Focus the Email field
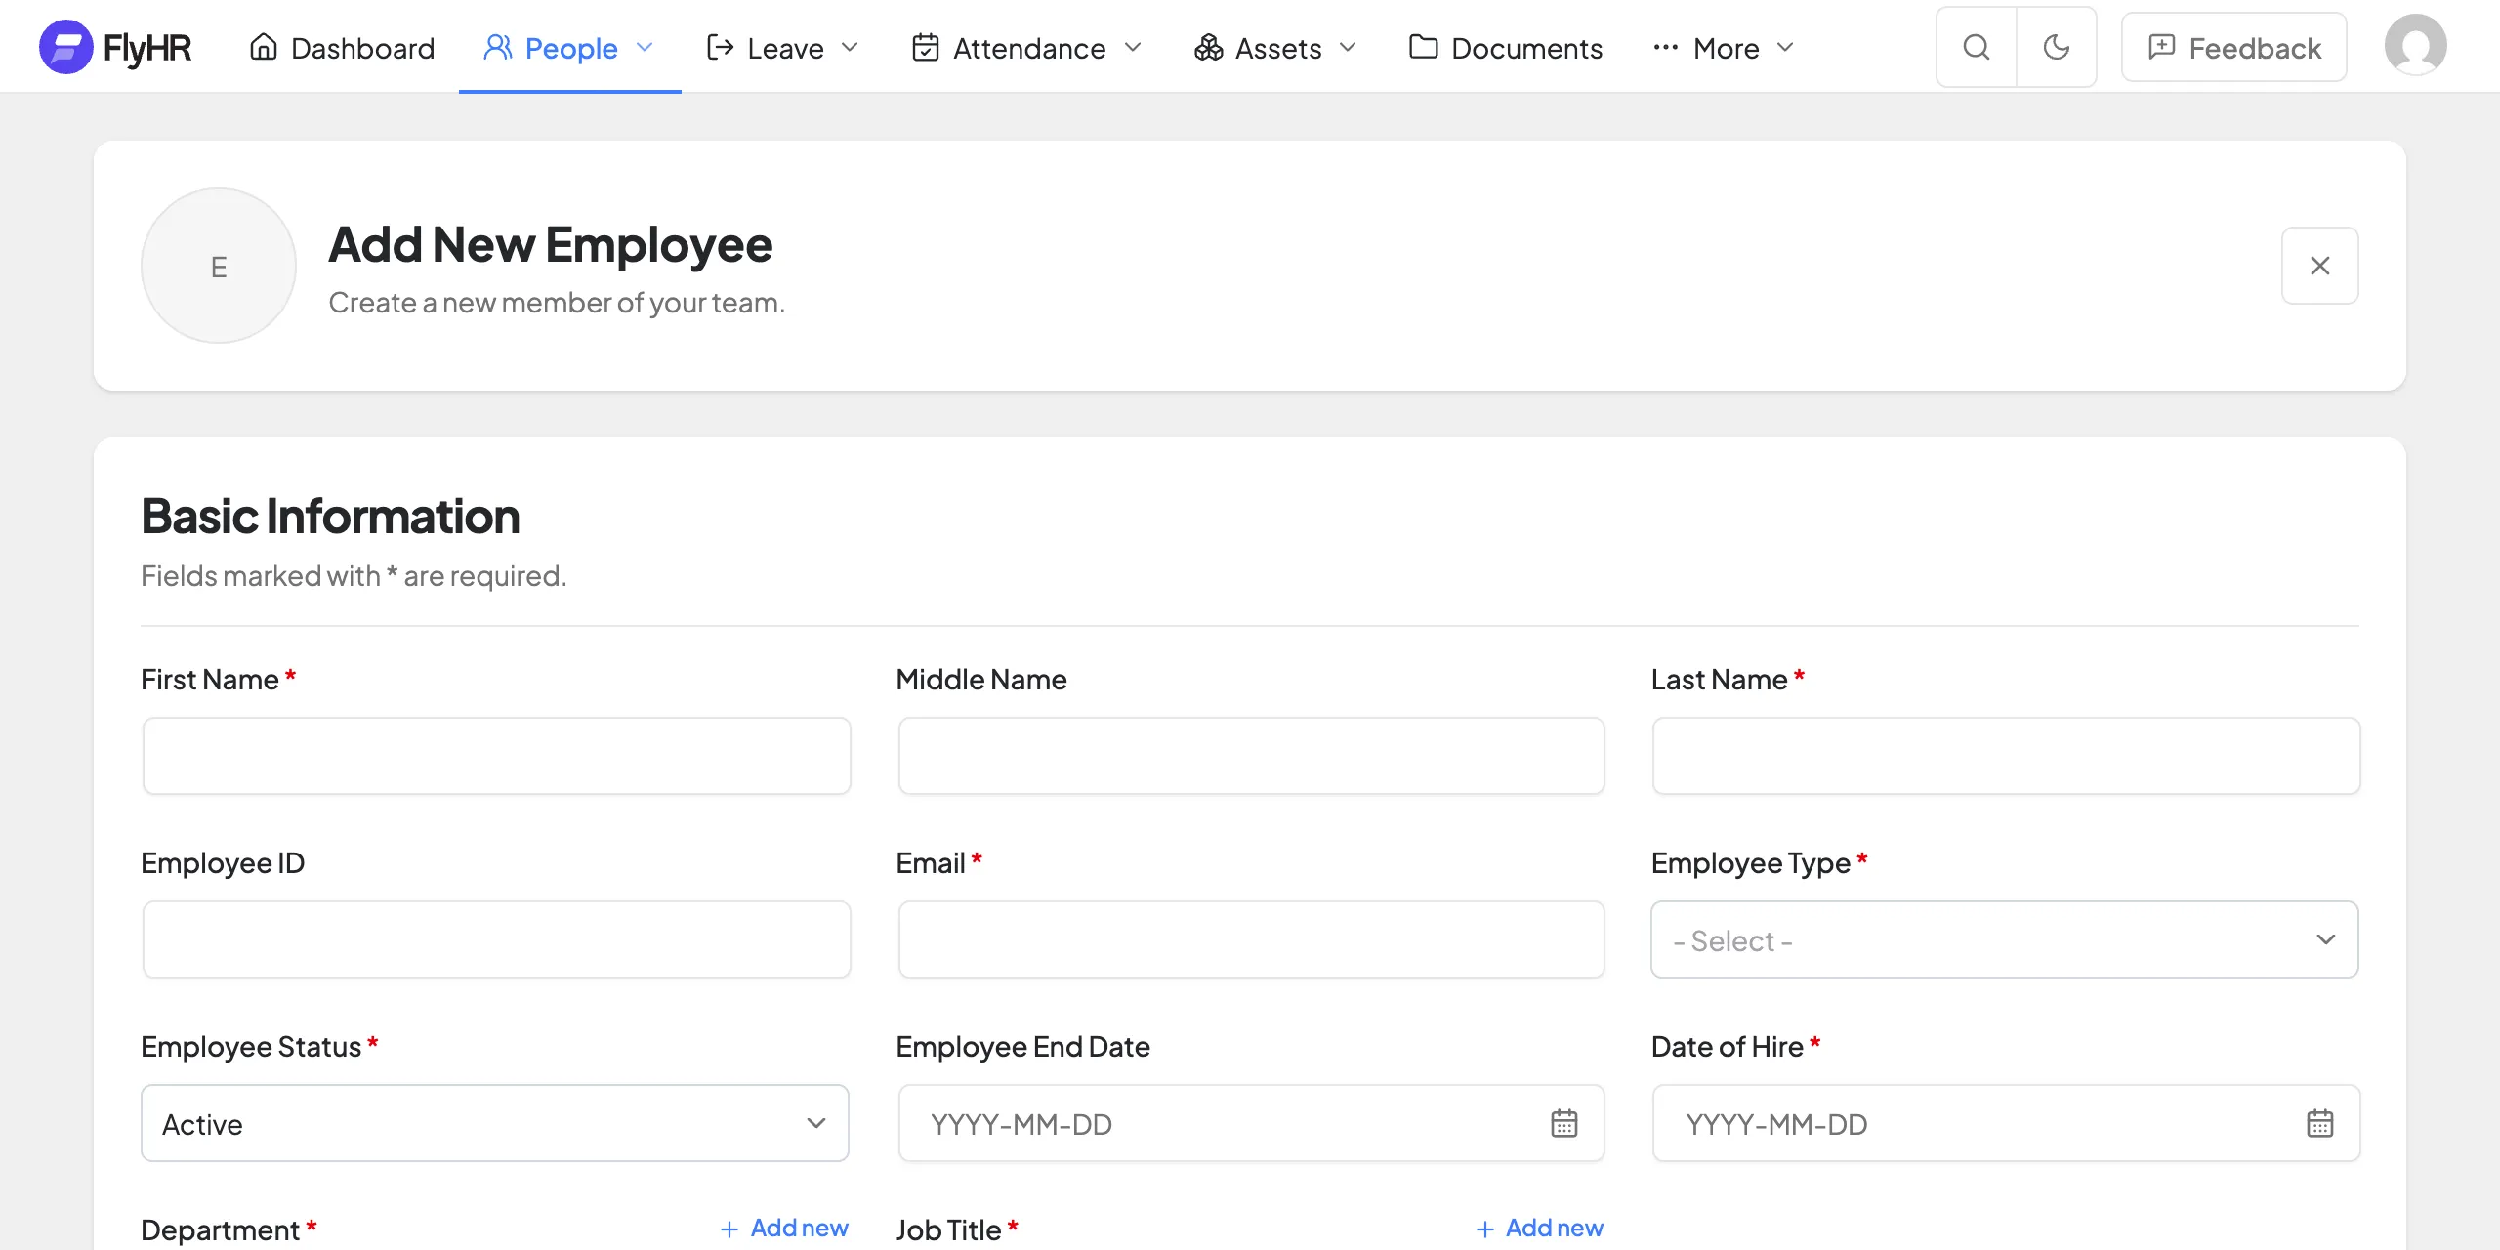Viewport: 2500px width, 1250px height. point(1252,939)
